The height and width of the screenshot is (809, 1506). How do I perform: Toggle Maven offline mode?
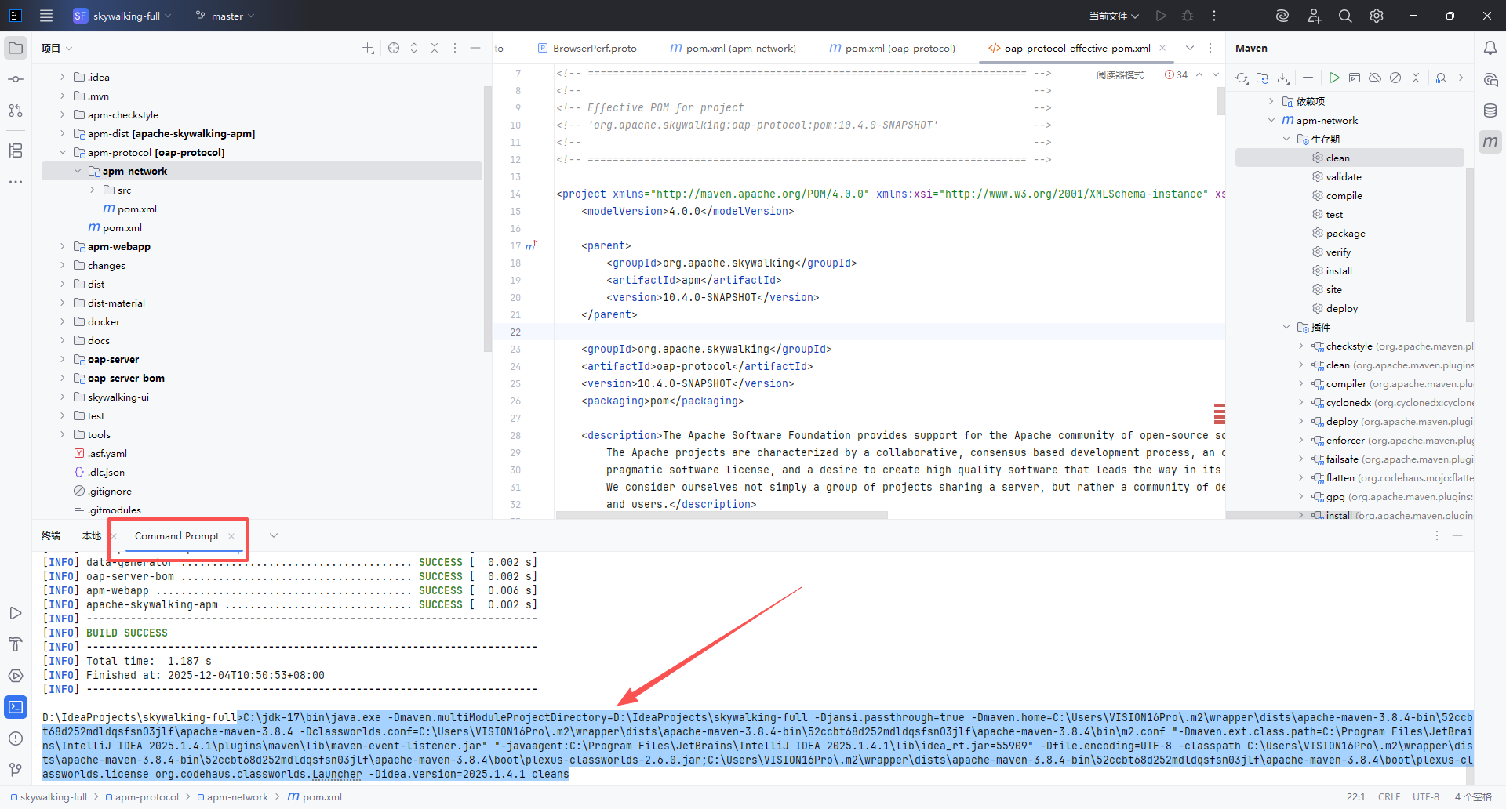pos(1375,78)
